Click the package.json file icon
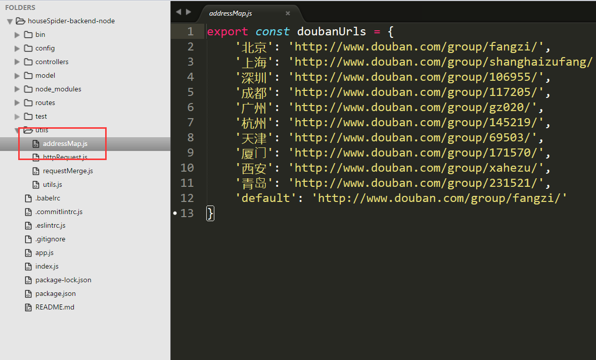This screenshot has width=596, height=360. click(28, 294)
